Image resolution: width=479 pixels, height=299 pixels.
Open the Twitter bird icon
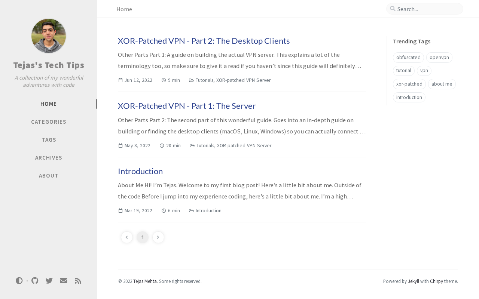(x=49, y=281)
